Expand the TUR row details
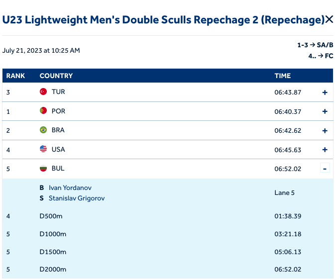The width and height of the screenshot is (335, 280). tap(325, 93)
